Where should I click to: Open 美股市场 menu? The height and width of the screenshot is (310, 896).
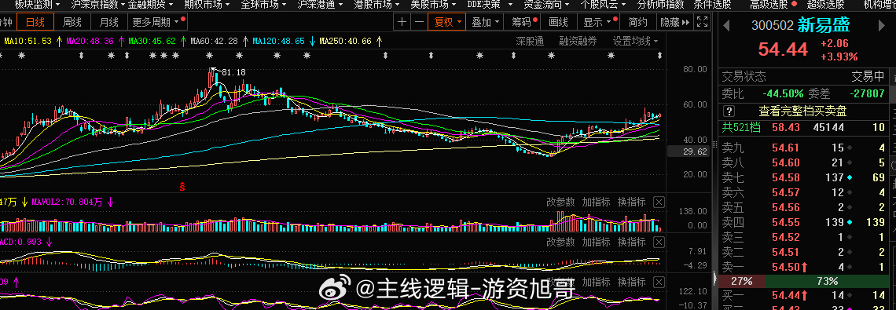point(432,5)
